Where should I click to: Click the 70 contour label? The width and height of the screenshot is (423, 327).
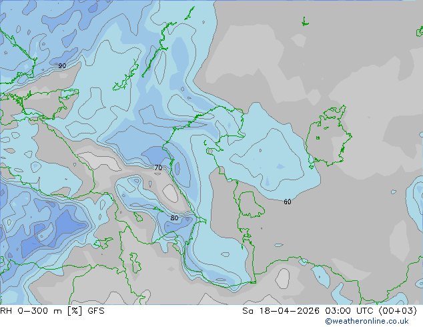click(x=158, y=168)
